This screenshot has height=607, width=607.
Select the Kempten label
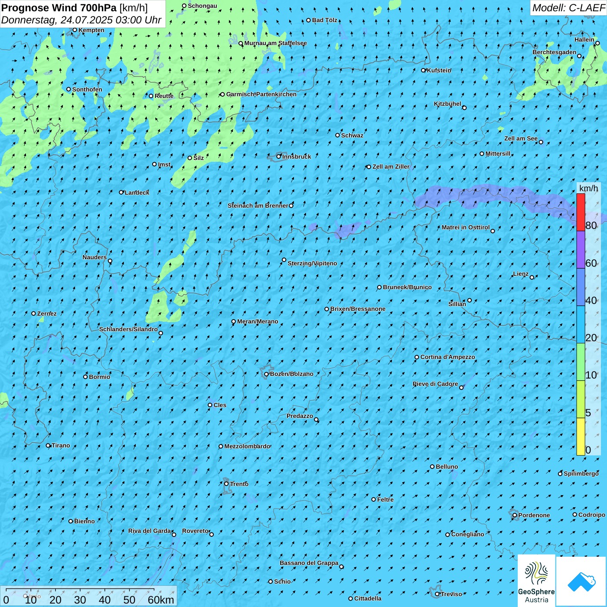click(91, 30)
